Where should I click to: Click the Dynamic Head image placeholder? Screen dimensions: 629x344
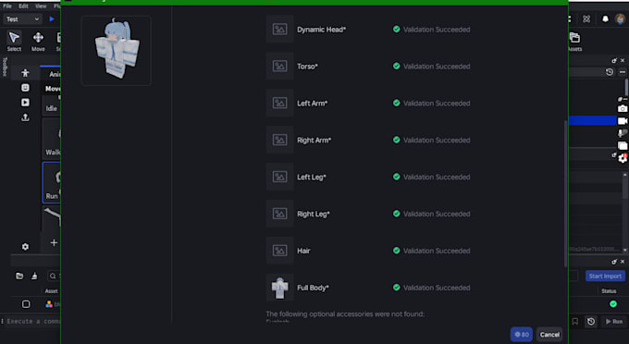[279, 29]
